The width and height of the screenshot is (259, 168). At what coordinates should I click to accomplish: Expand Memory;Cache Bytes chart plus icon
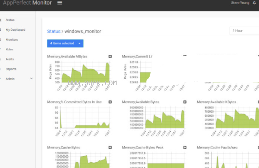click(110, 148)
